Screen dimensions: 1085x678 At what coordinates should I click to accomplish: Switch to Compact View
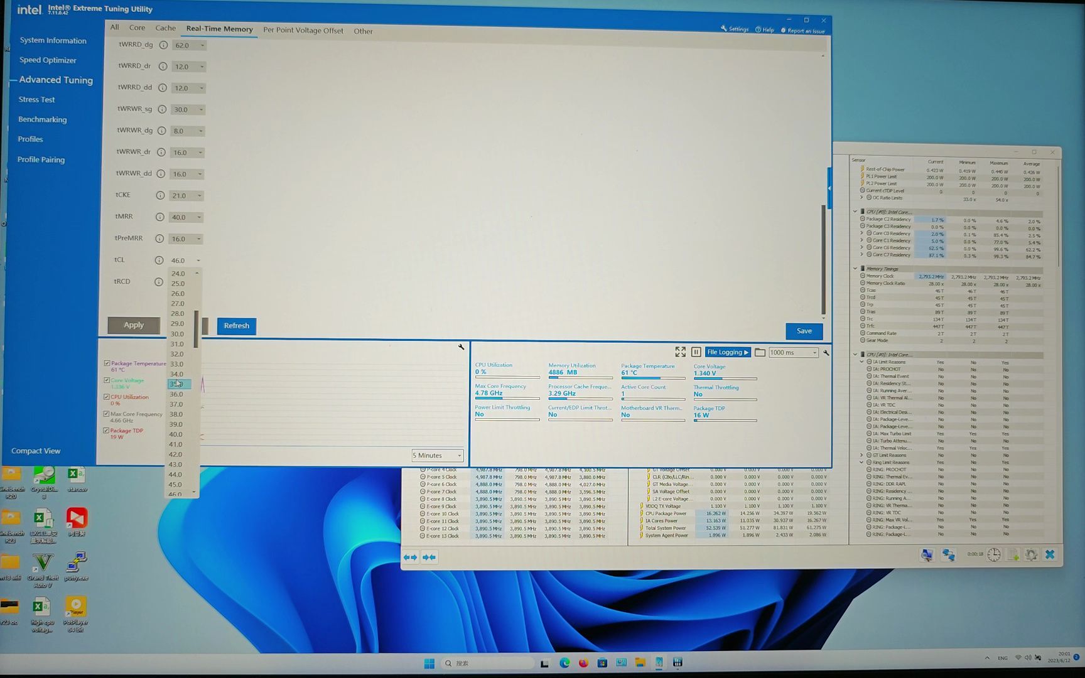(36, 451)
